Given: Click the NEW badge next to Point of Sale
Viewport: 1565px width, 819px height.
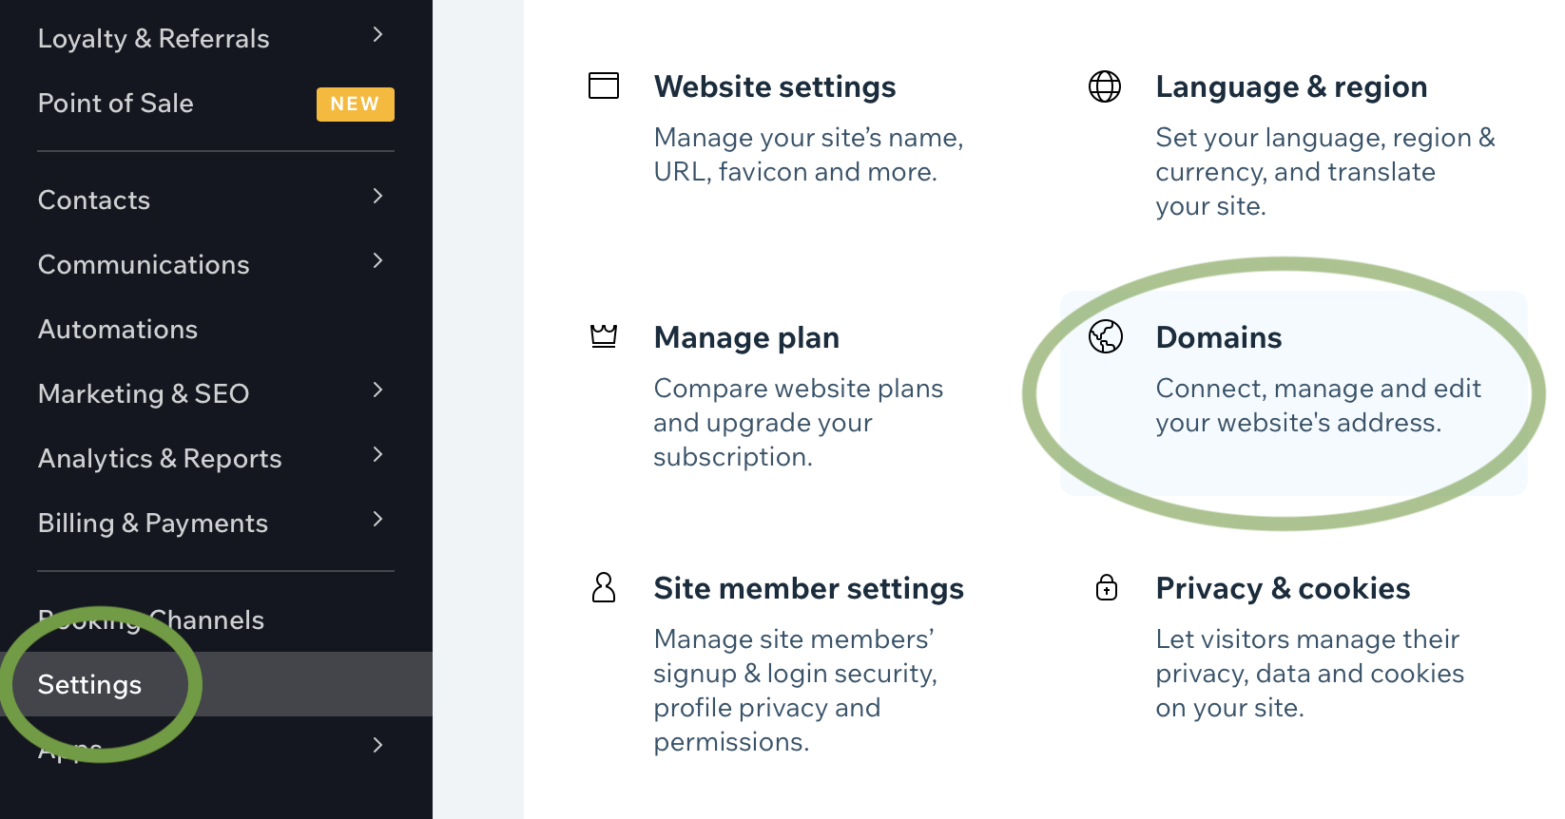Looking at the screenshot, I should point(355,104).
